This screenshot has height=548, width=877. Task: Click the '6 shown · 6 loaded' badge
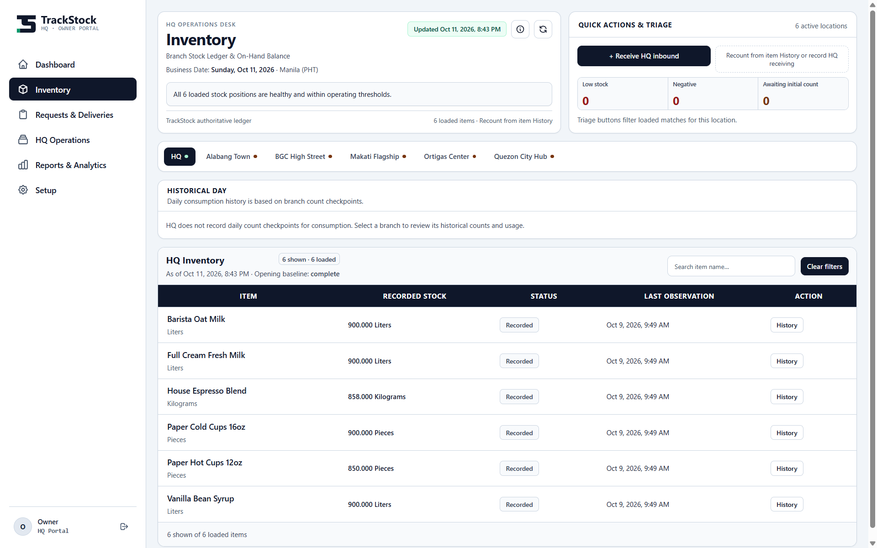(x=309, y=259)
